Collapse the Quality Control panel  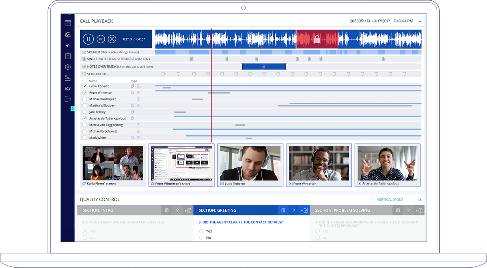click(x=420, y=199)
